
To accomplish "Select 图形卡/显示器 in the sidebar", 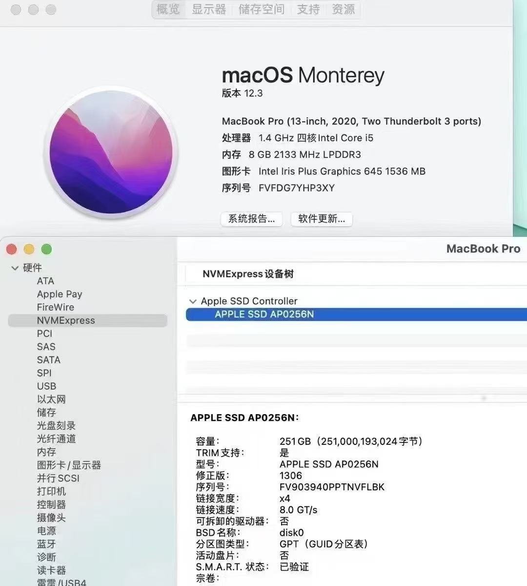I will click(69, 465).
